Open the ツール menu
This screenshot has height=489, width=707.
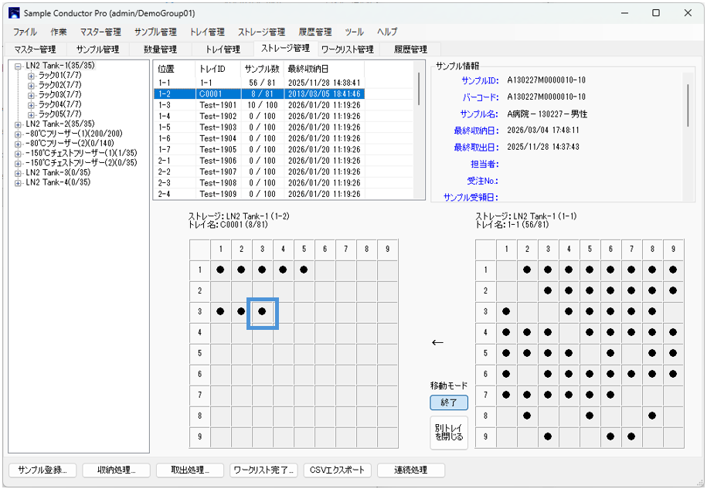[x=354, y=32]
